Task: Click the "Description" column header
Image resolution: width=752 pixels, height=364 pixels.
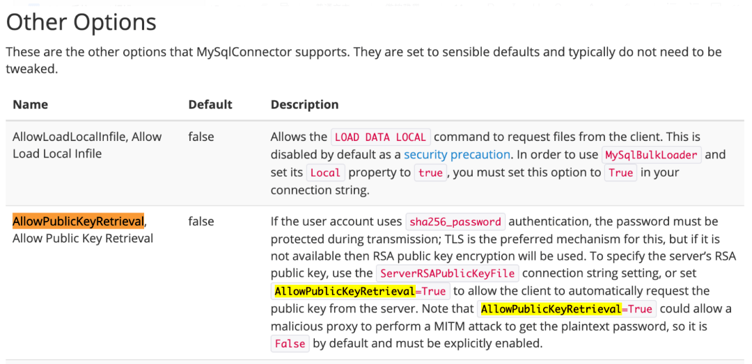Action: coord(304,104)
